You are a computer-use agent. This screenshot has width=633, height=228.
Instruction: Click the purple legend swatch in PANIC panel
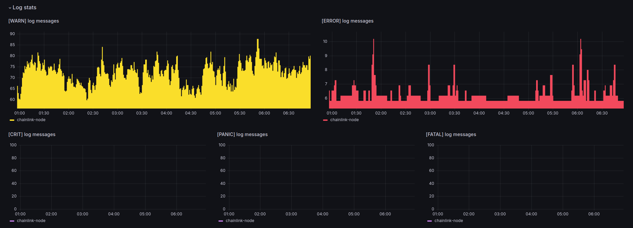[221, 221]
